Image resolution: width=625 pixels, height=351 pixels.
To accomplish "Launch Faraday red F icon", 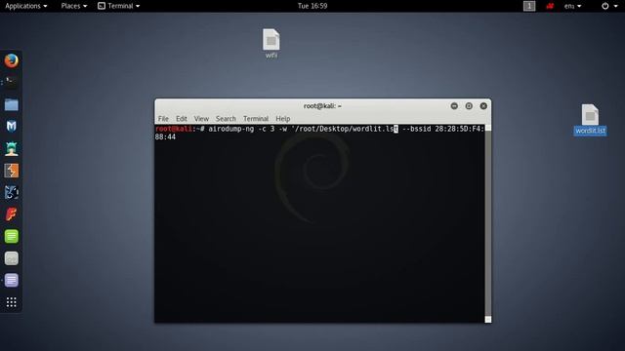I will (x=11, y=214).
